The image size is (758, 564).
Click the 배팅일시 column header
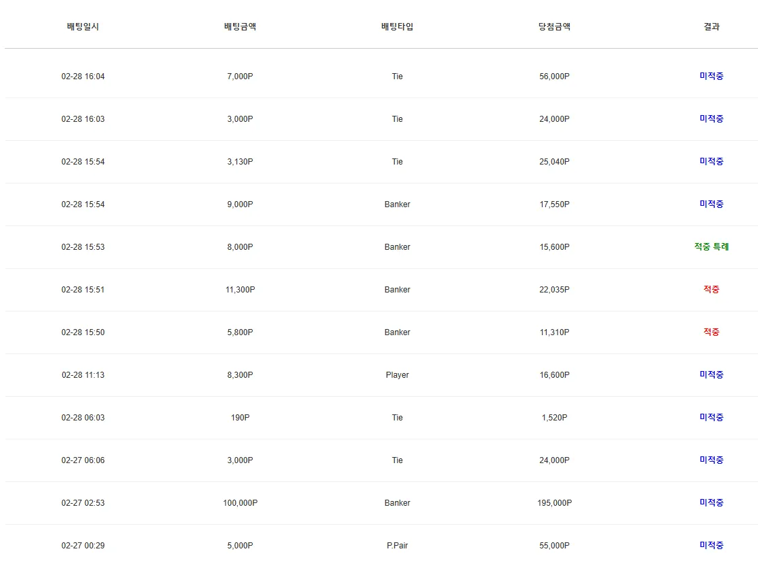click(83, 26)
